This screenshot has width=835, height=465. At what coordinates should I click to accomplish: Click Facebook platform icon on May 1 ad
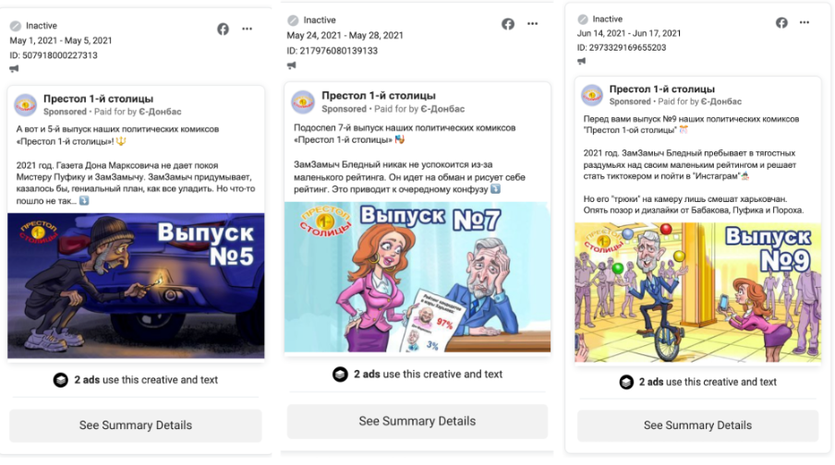pos(223,29)
